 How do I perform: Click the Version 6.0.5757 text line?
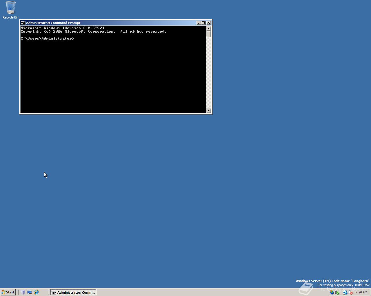point(62,28)
